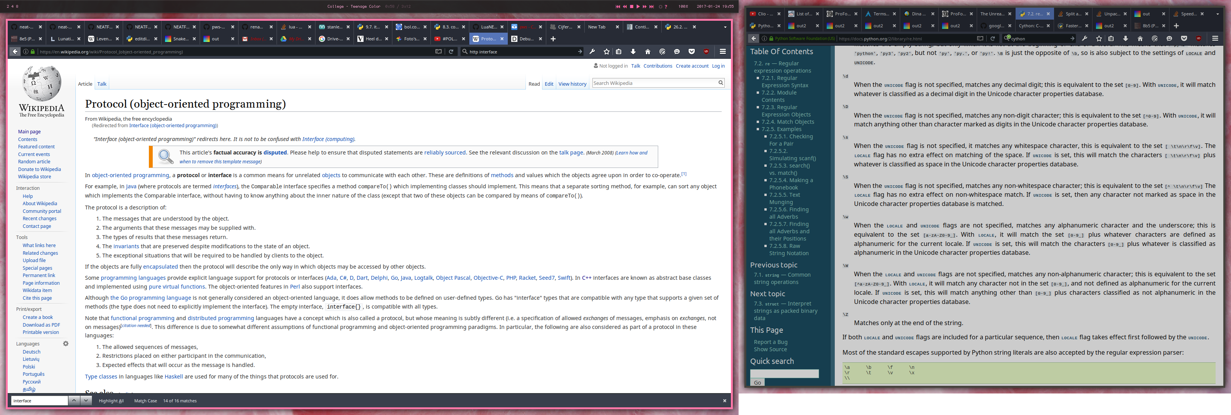Screen dimensions: 1231x415
Task: Open the downloads arrow in the left browser toolbar
Action: click(x=633, y=51)
